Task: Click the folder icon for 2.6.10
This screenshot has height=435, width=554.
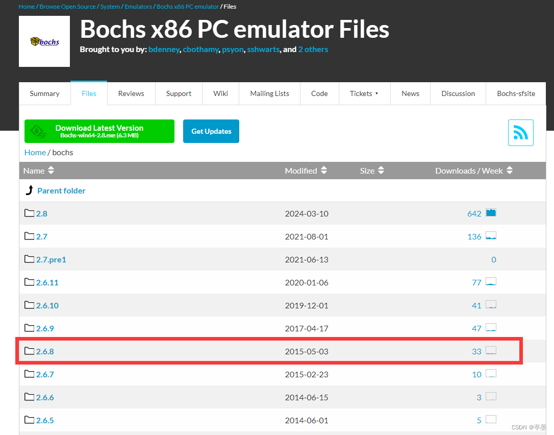Action: [x=29, y=305]
